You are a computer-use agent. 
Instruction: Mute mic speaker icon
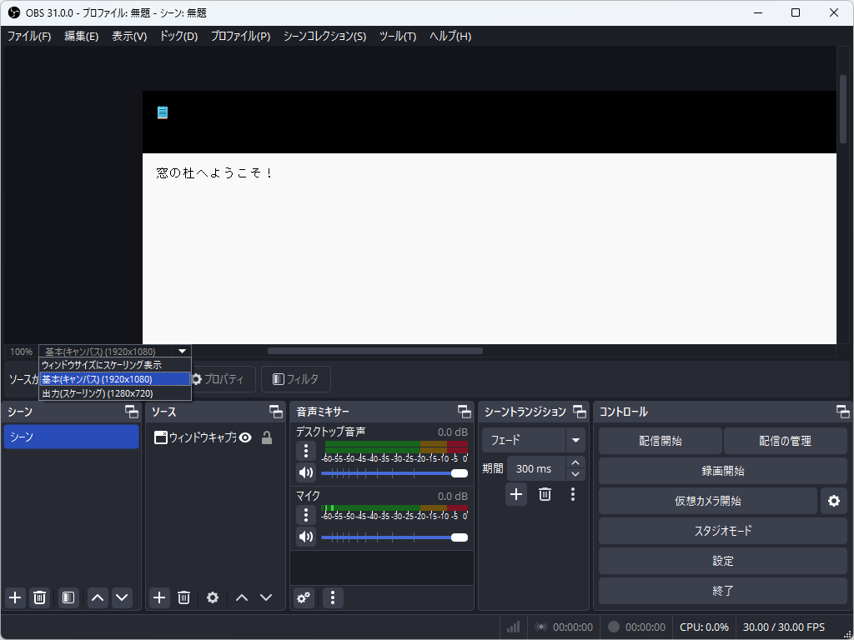pyautogui.click(x=306, y=537)
